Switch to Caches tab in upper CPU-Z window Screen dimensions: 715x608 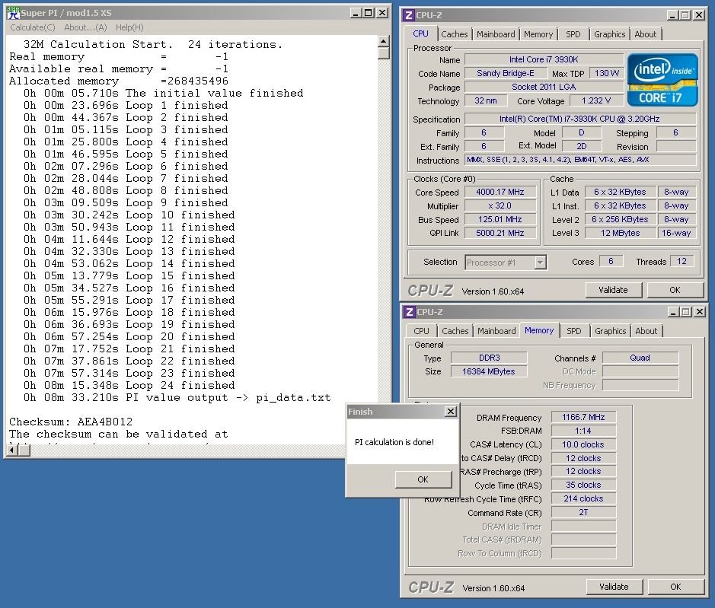(x=455, y=34)
